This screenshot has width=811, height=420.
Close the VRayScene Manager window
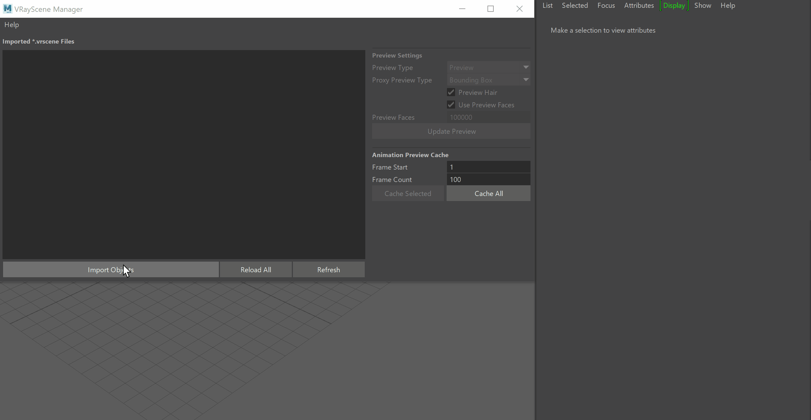click(520, 9)
